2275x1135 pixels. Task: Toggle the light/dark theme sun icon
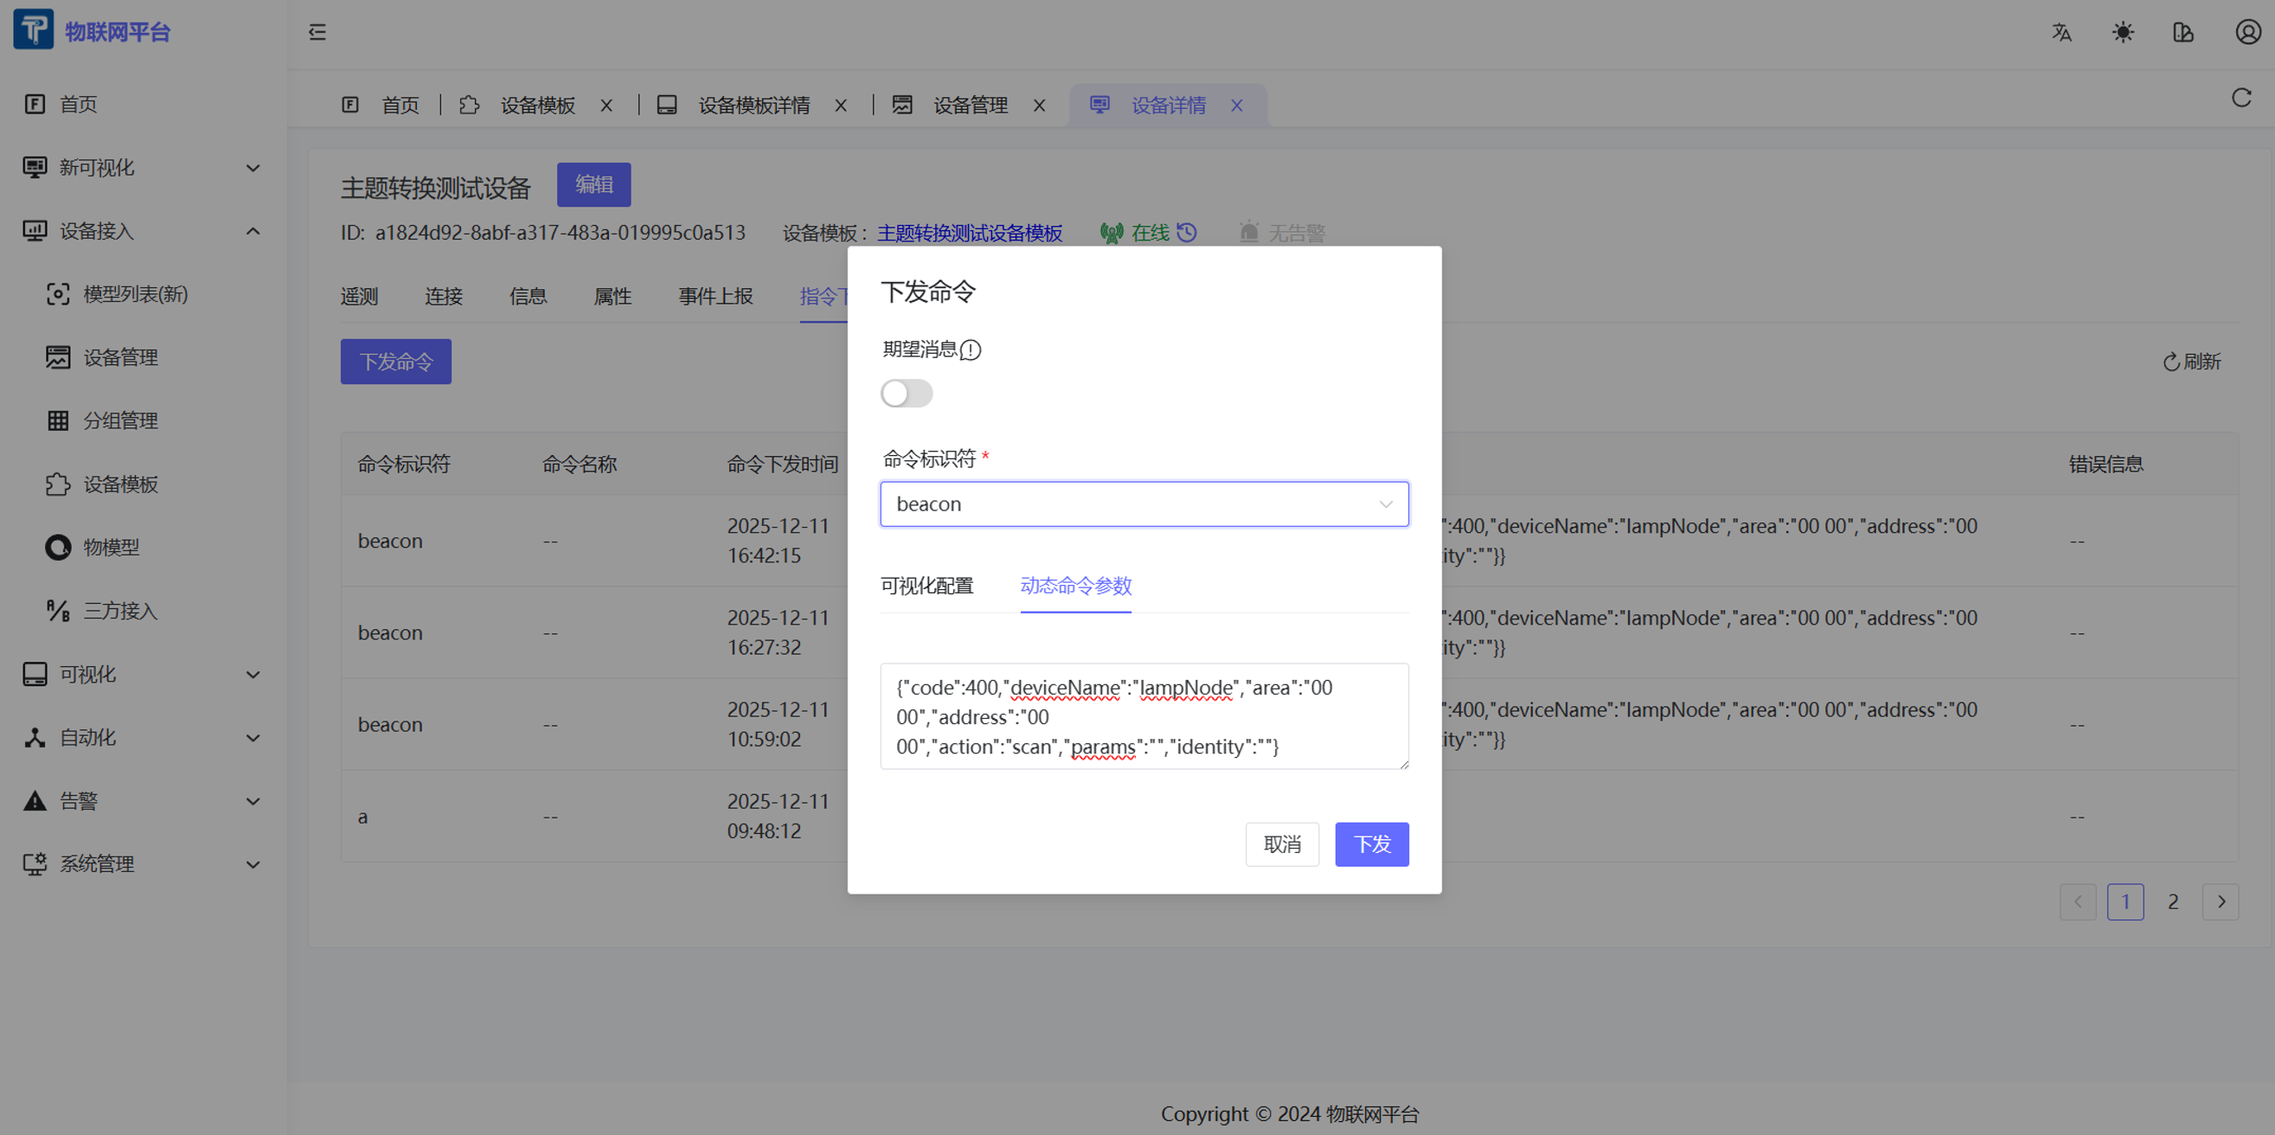[2123, 33]
